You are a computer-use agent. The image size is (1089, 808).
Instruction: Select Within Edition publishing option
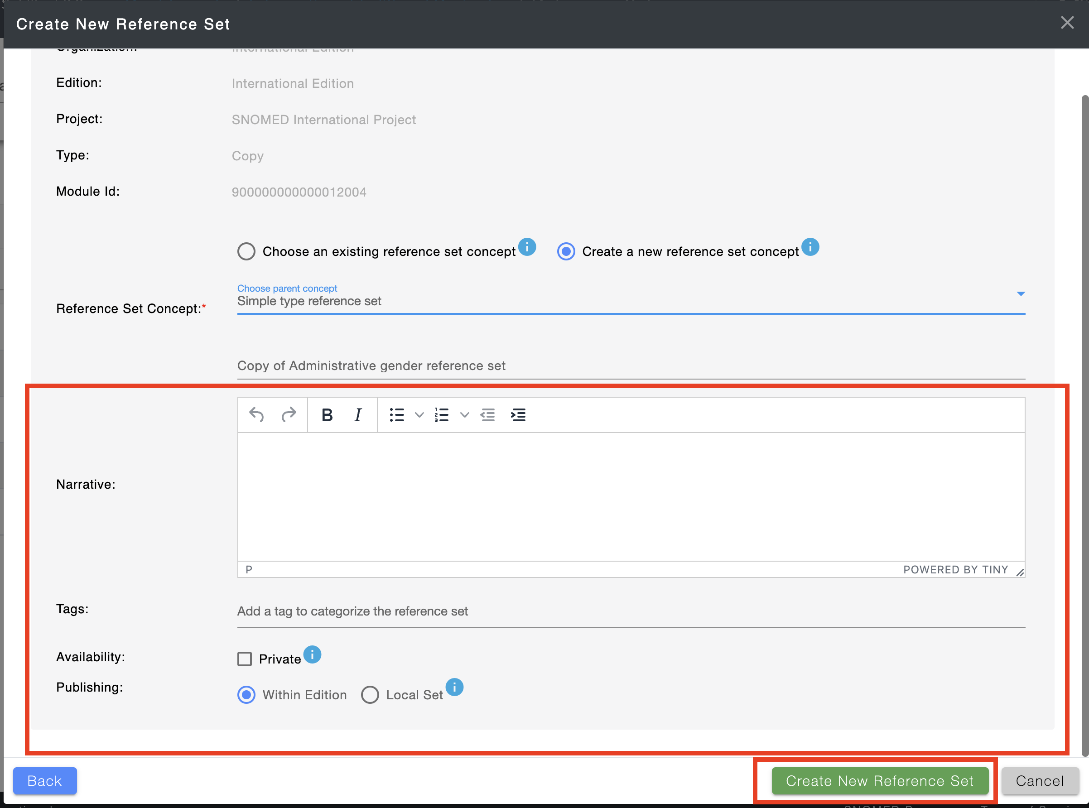pos(246,694)
